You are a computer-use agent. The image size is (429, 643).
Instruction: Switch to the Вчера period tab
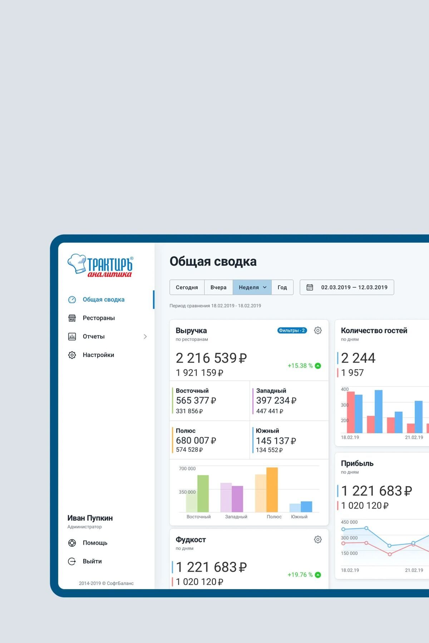click(218, 288)
